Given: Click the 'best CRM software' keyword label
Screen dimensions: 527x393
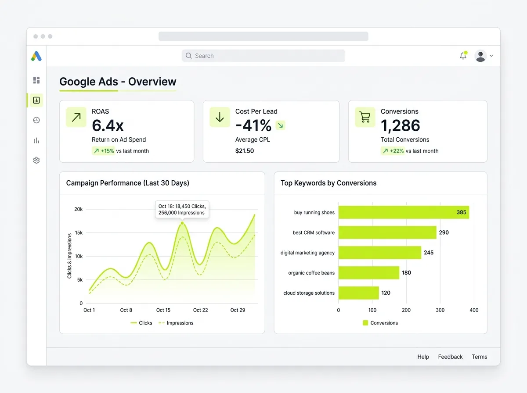Looking at the screenshot, I should [314, 232].
